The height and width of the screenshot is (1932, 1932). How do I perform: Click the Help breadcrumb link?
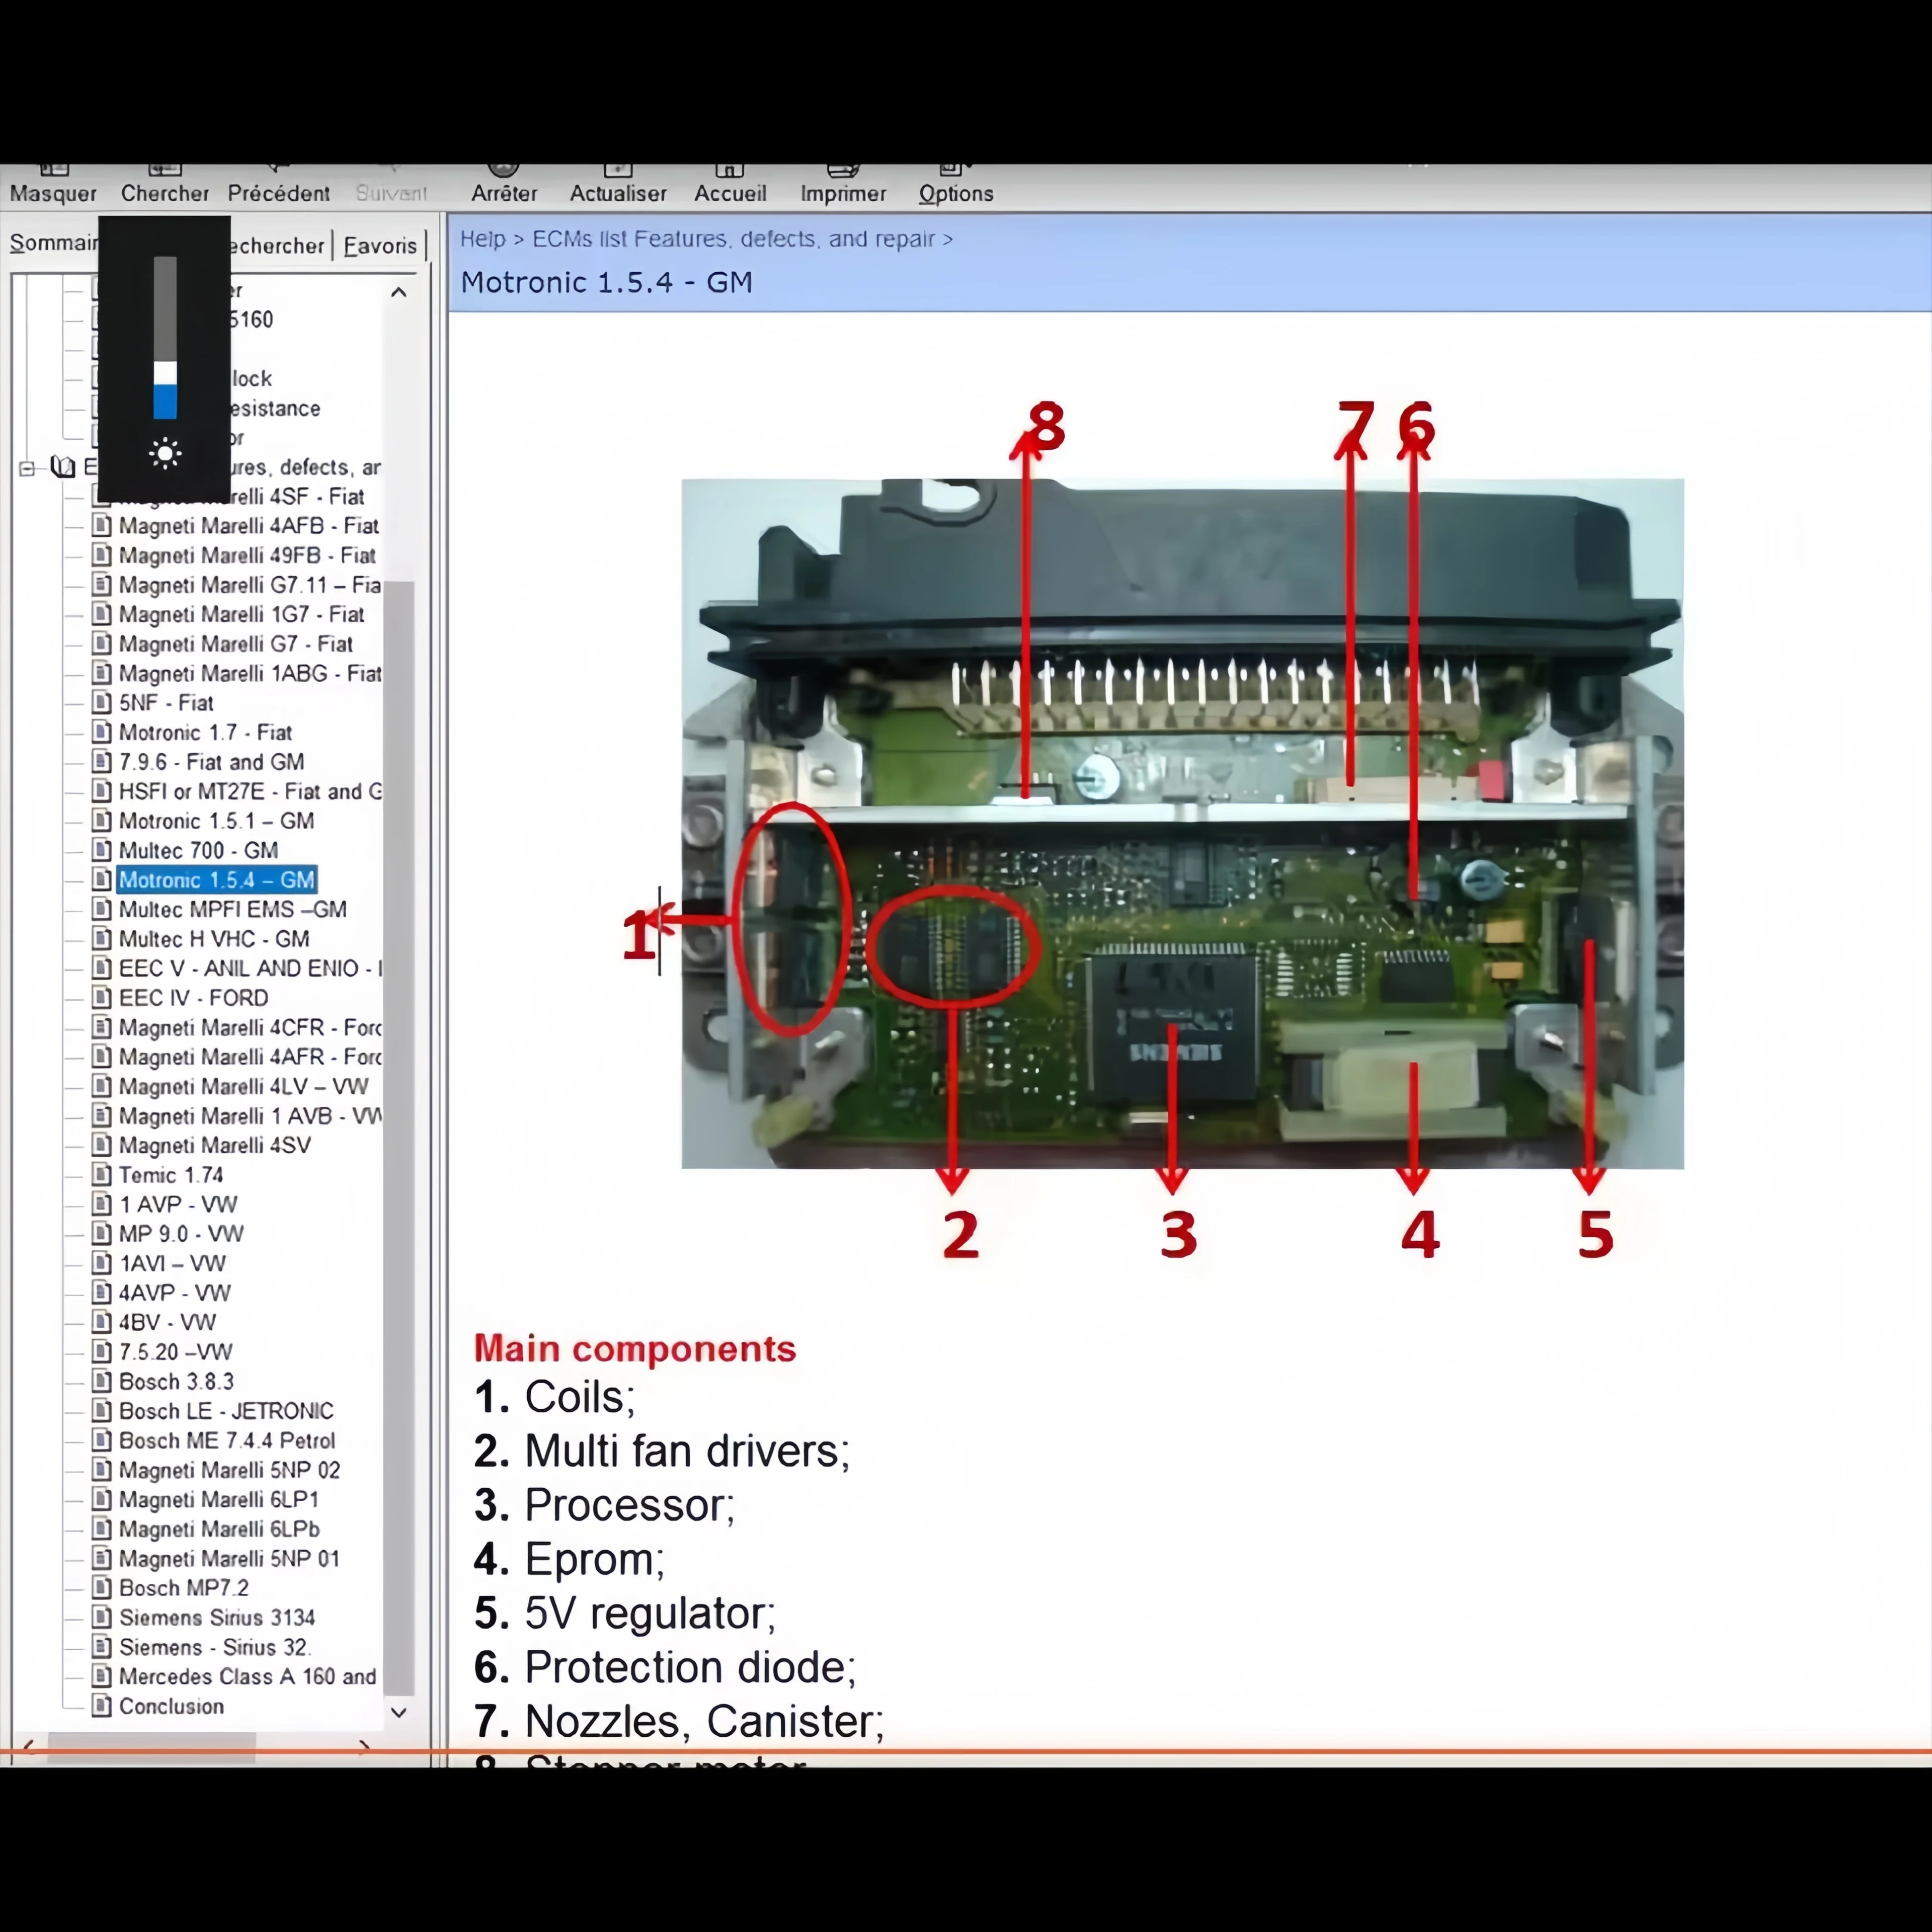click(x=482, y=239)
